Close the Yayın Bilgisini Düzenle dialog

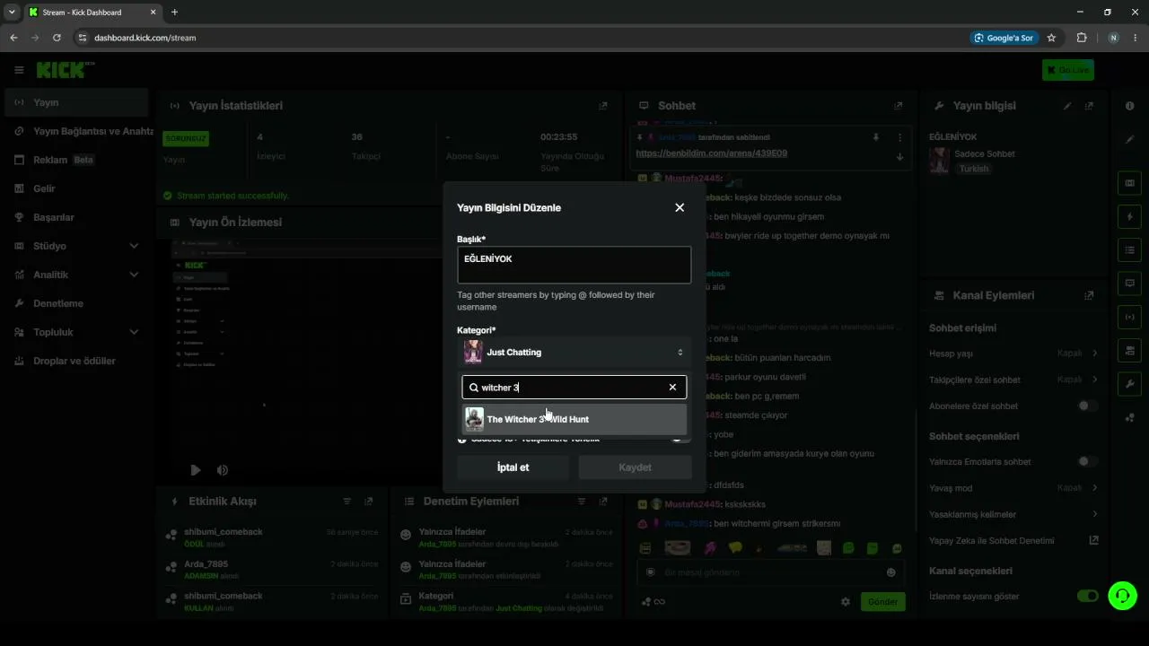point(680,207)
